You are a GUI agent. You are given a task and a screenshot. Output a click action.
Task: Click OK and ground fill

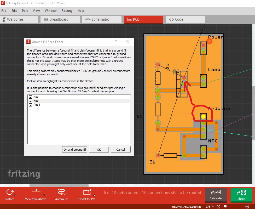click(x=75, y=149)
